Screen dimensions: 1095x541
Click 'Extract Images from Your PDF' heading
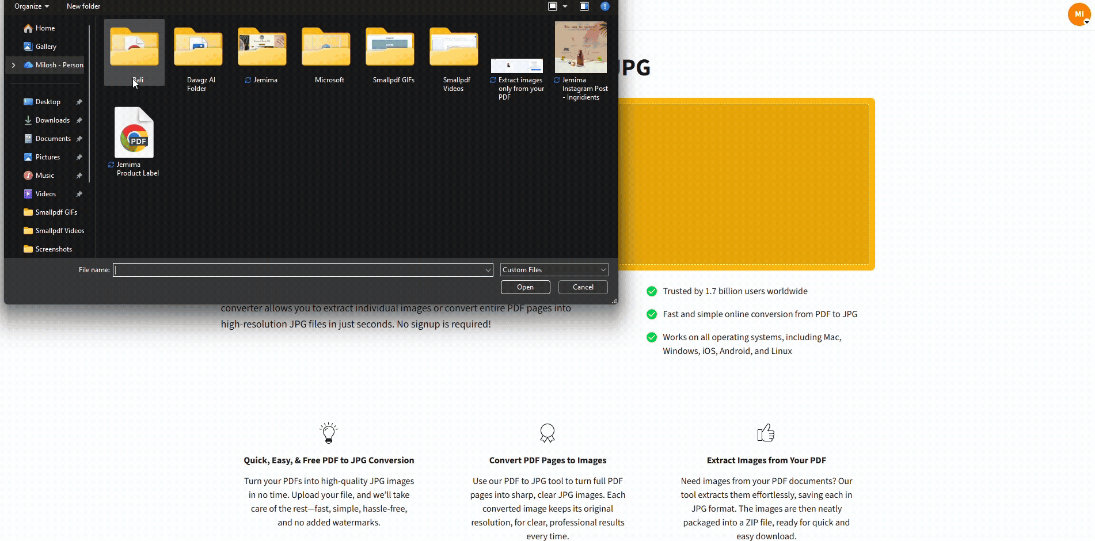coord(766,460)
